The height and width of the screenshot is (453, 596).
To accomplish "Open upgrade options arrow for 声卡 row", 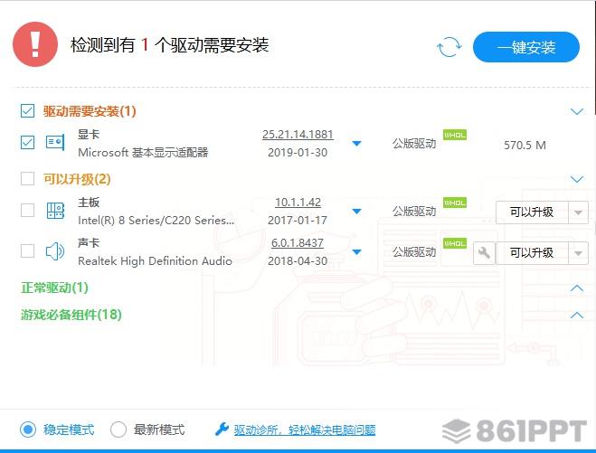I will (578, 253).
